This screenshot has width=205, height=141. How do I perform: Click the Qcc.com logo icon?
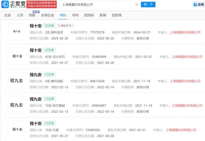tap(5, 4)
